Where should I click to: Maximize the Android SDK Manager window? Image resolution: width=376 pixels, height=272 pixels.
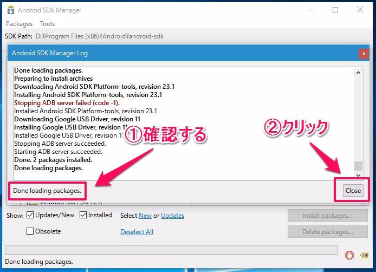point(335,10)
